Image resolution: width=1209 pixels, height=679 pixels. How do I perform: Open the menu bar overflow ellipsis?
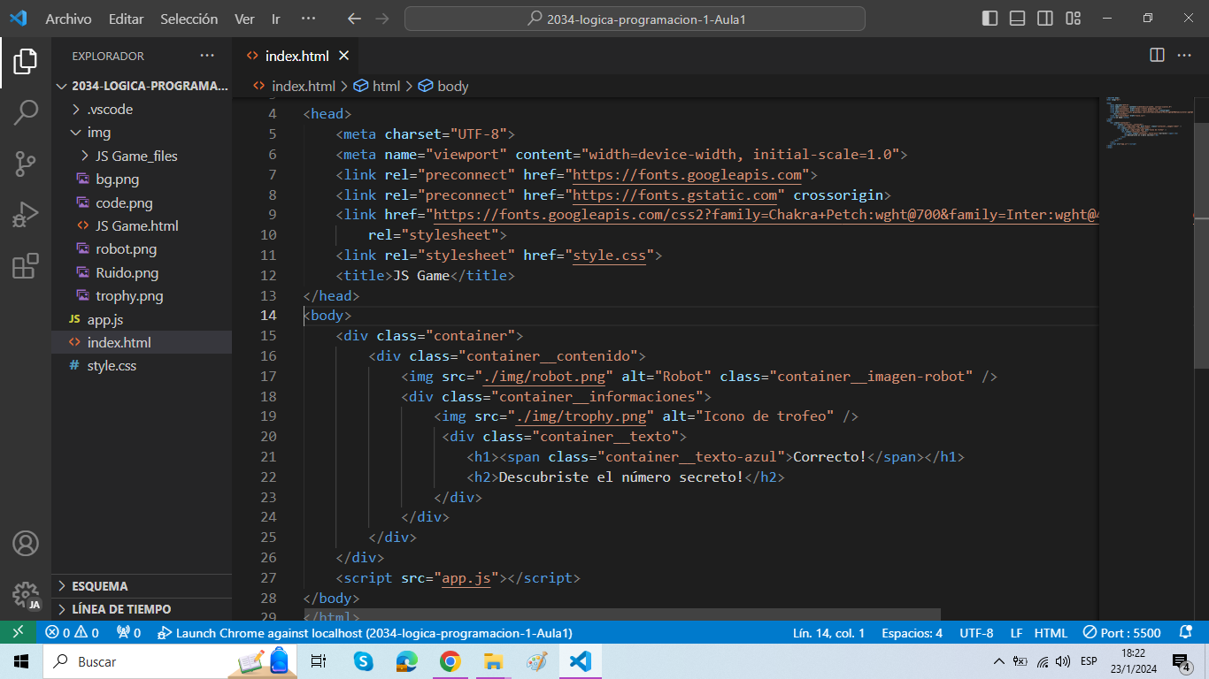308,19
